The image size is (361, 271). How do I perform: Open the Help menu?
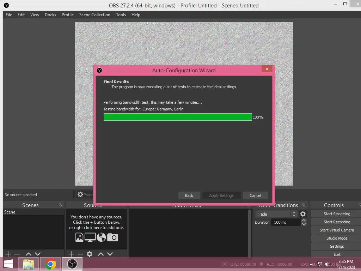pos(136,15)
